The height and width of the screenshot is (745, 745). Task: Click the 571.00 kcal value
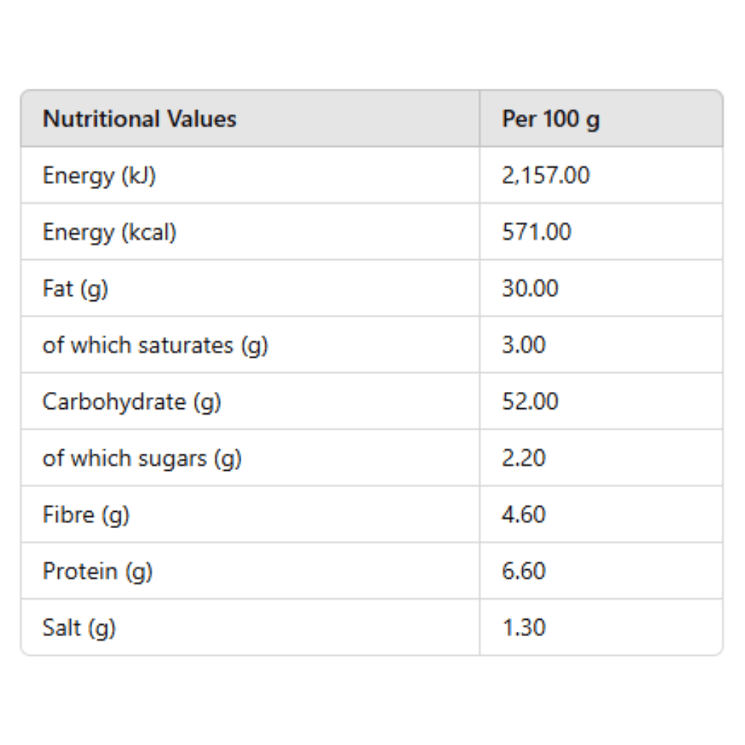(x=536, y=232)
